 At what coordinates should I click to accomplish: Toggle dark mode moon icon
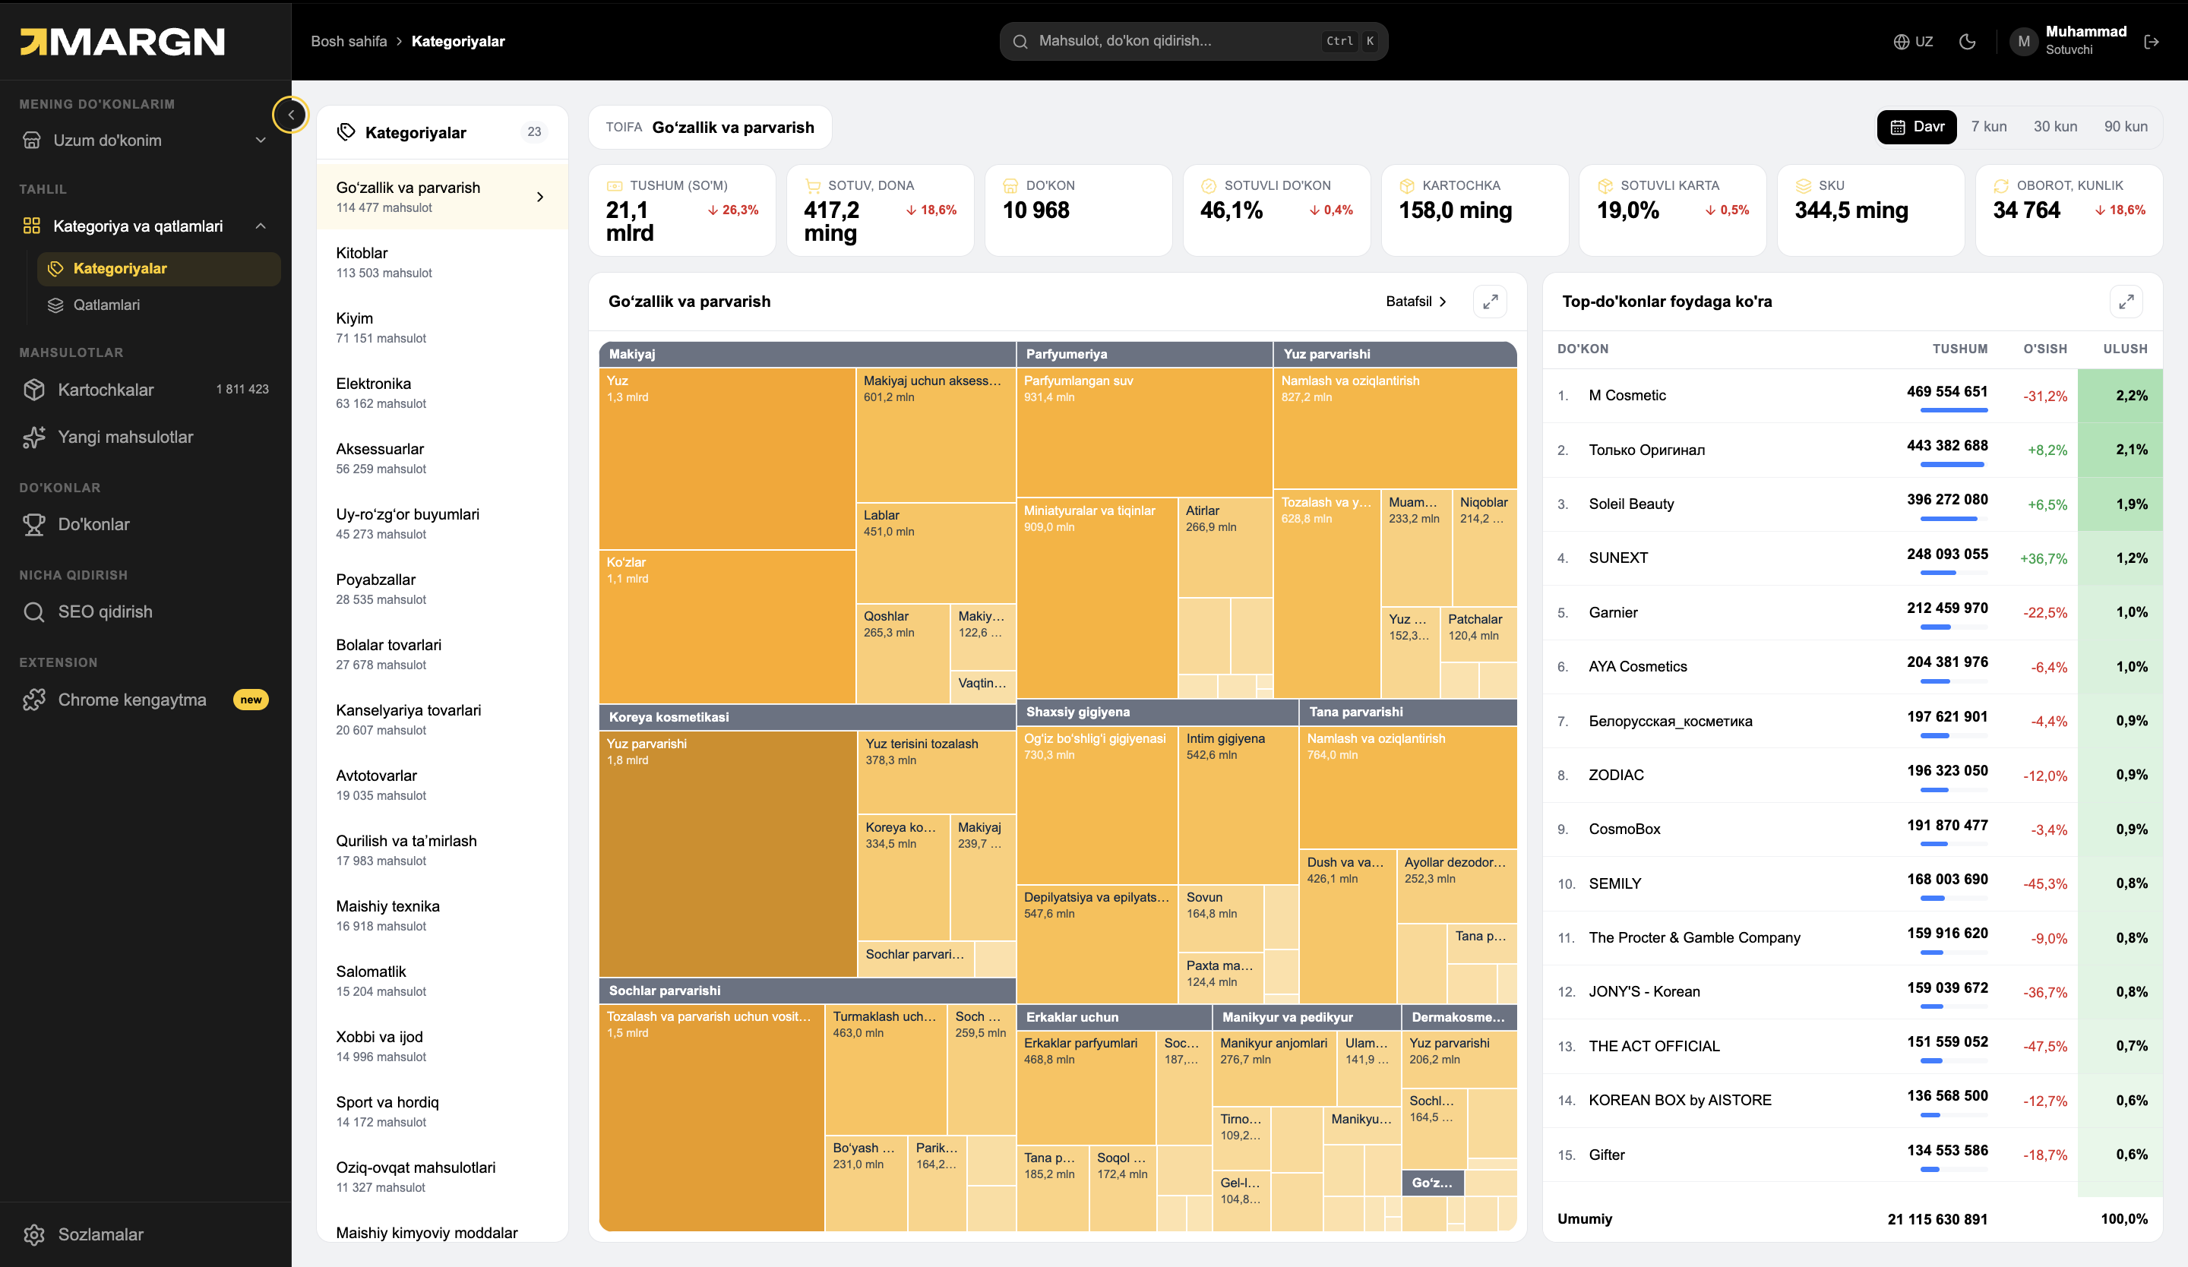pyautogui.click(x=1968, y=41)
